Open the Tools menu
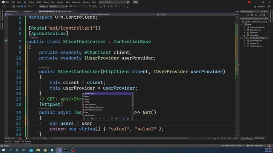 click(x=67, y=2)
